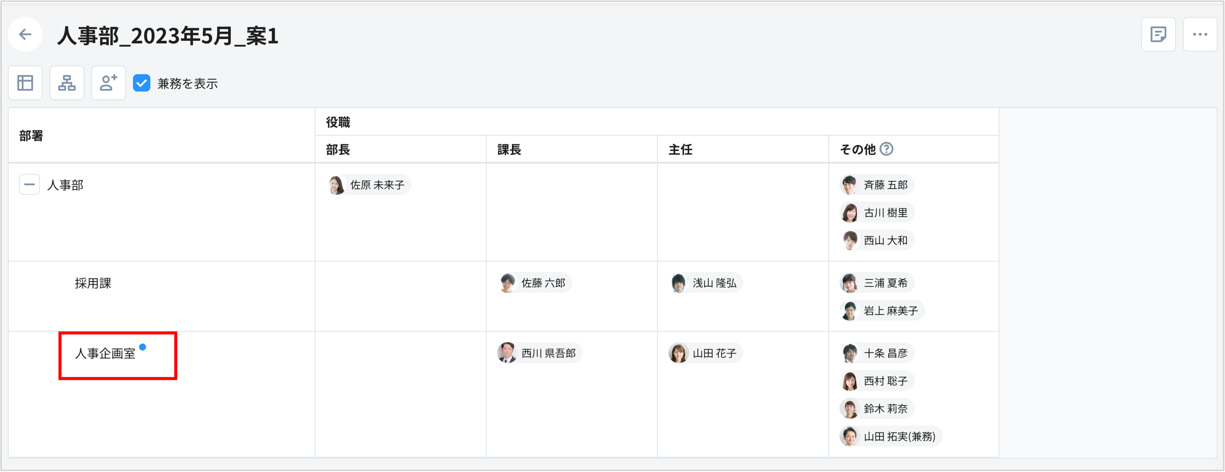Click 浅山 隆弘 in the 主任 column
Viewport: 1225px width, 472px height.
click(706, 283)
